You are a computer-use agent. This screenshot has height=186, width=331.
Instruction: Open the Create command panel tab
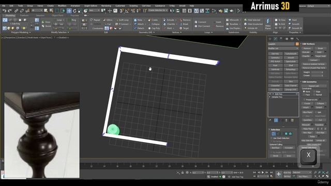tap(270, 39)
